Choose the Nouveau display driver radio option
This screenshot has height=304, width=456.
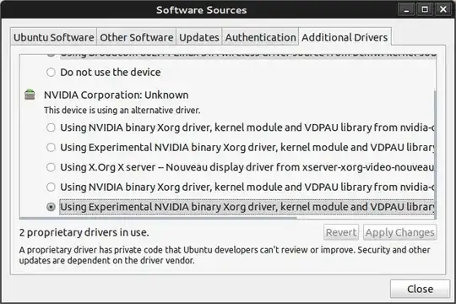(51, 167)
